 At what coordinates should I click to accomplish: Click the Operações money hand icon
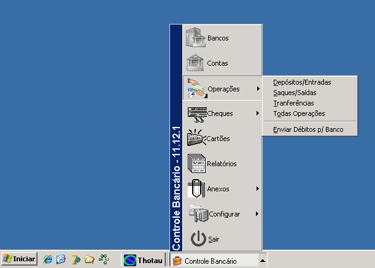[x=195, y=88]
